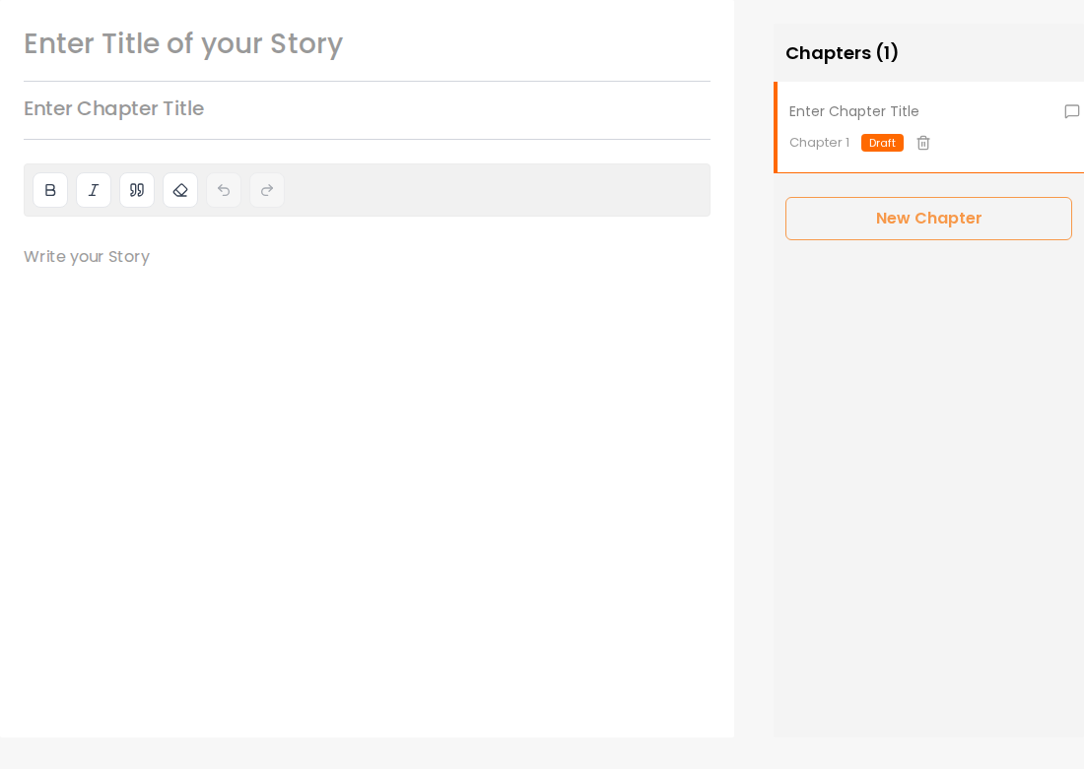Focus the story title input field
Screen dimensions: 1084x769
click(x=368, y=43)
